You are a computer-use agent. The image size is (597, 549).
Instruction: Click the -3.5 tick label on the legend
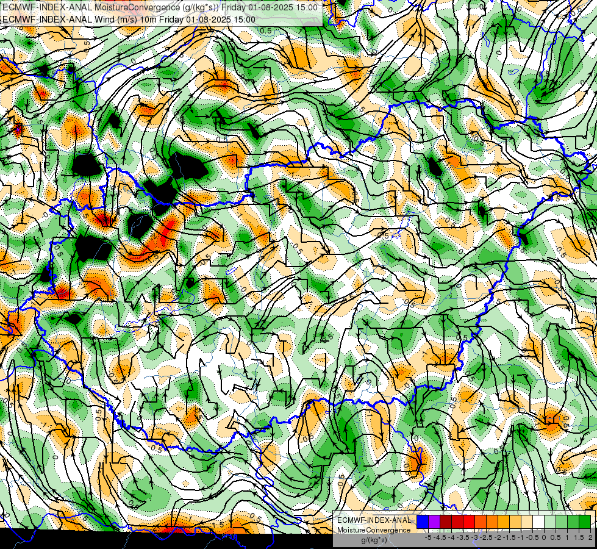463,537
